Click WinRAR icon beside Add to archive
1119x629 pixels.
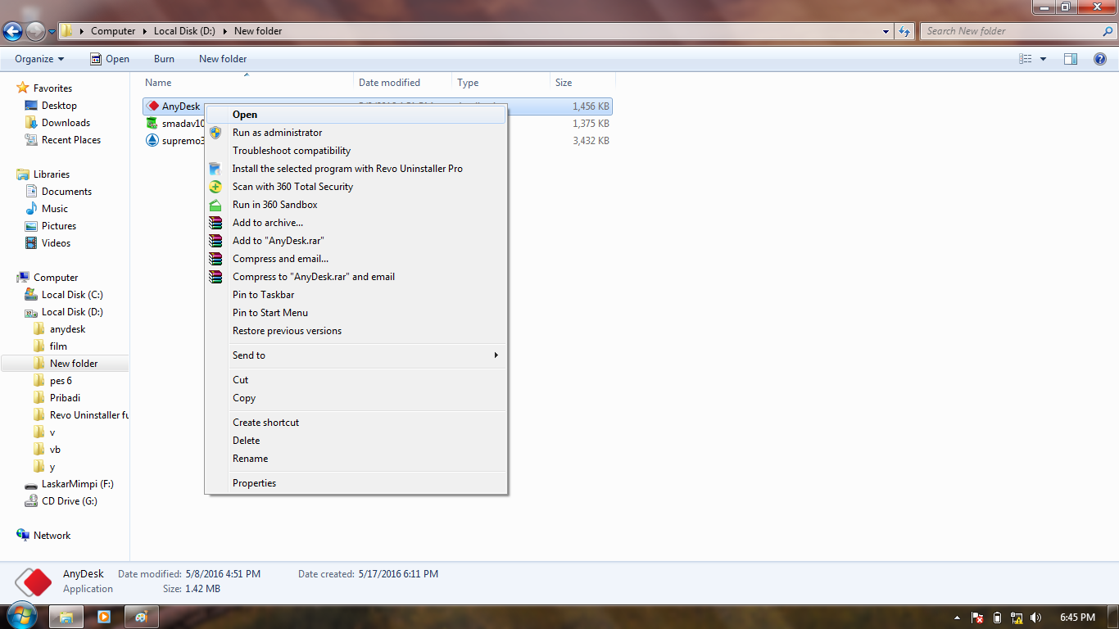point(215,223)
